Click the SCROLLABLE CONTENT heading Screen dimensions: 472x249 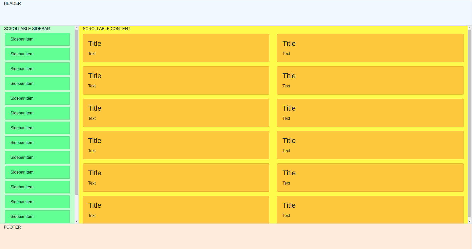(107, 29)
